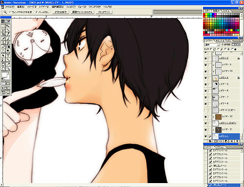Screen dimensions: 244x187
Task: Hide the レイヤー 5 layer via eye icon
Action: click(x=205, y=84)
